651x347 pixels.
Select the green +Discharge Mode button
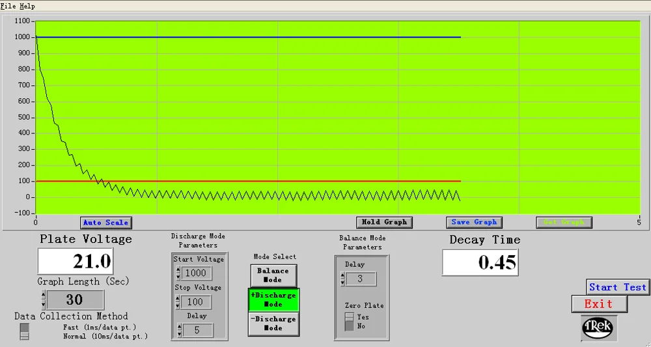coord(273,299)
